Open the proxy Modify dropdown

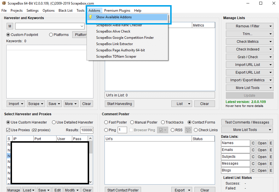72,190
